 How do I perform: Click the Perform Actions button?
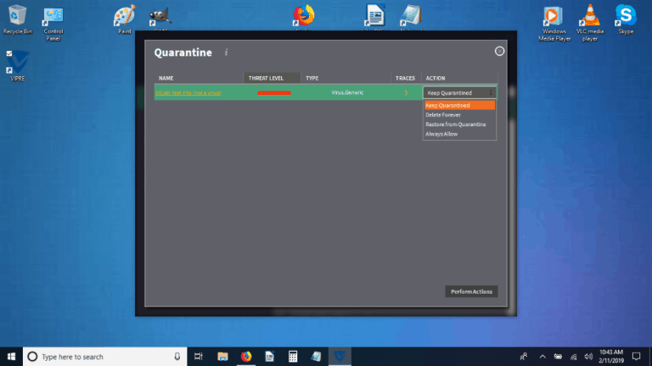pyautogui.click(x=471, y=291)
